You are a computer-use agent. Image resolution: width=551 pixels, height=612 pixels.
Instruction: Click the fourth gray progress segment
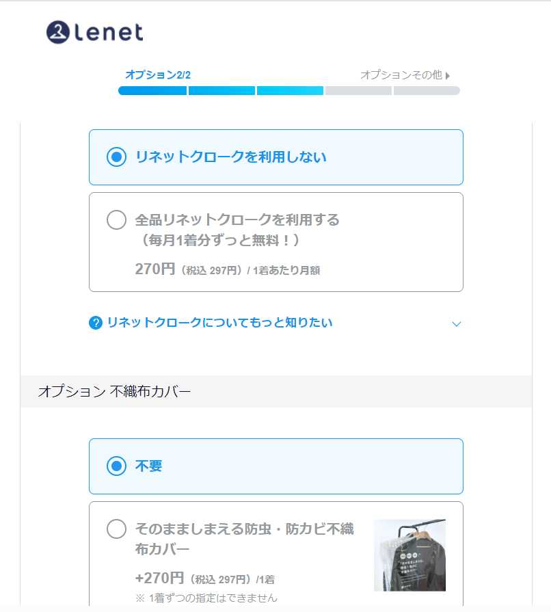(x=358, y=90)
